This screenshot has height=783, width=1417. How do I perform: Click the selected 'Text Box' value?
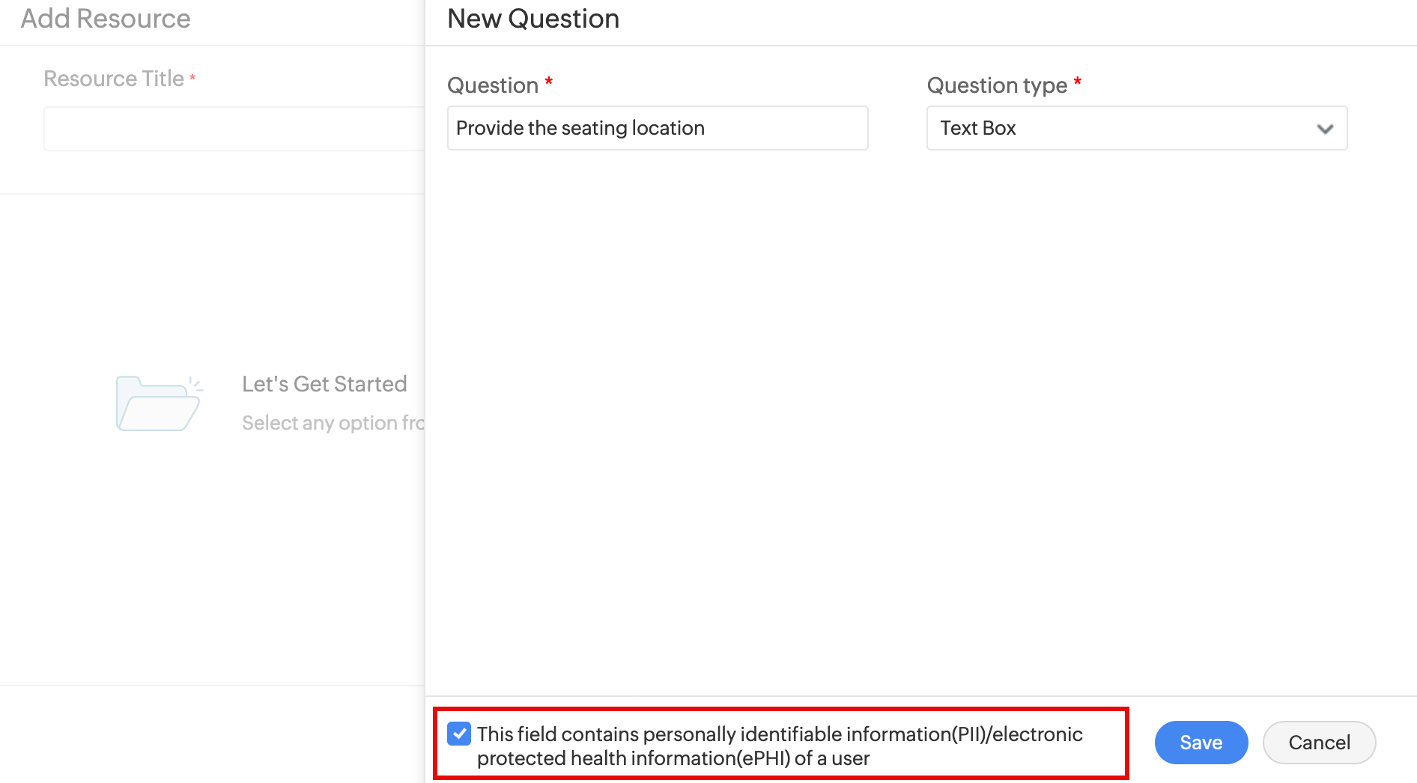(x=978, y=128)
